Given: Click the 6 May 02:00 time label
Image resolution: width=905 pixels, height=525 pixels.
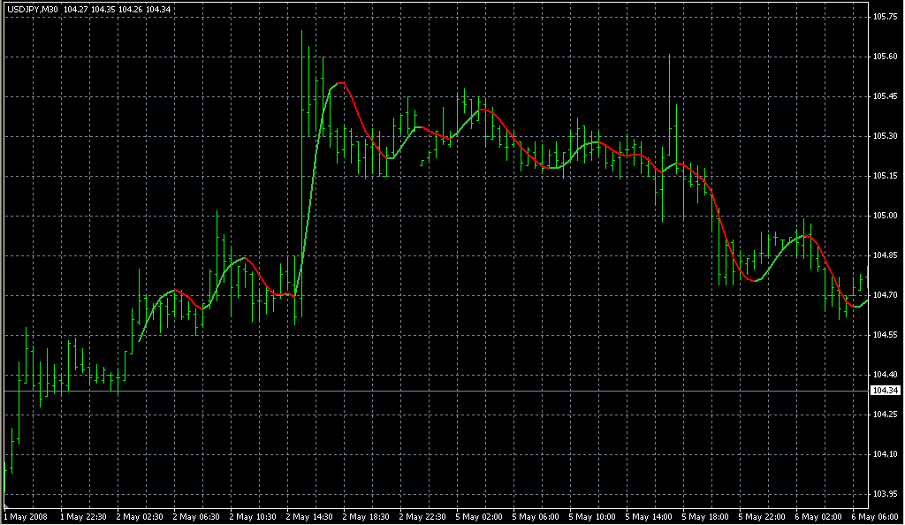Looking at the screenshot, I should [x=818, y=516].
